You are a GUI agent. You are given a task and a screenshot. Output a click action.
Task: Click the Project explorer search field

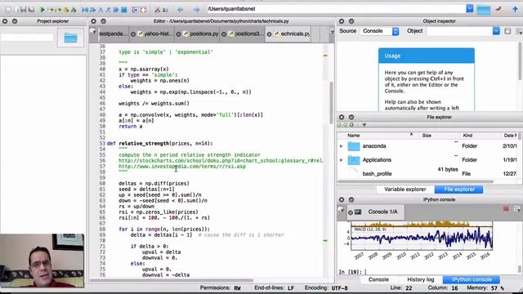pos(27,37)
